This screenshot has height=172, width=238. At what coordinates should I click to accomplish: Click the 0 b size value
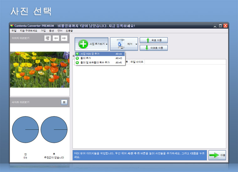25,158
